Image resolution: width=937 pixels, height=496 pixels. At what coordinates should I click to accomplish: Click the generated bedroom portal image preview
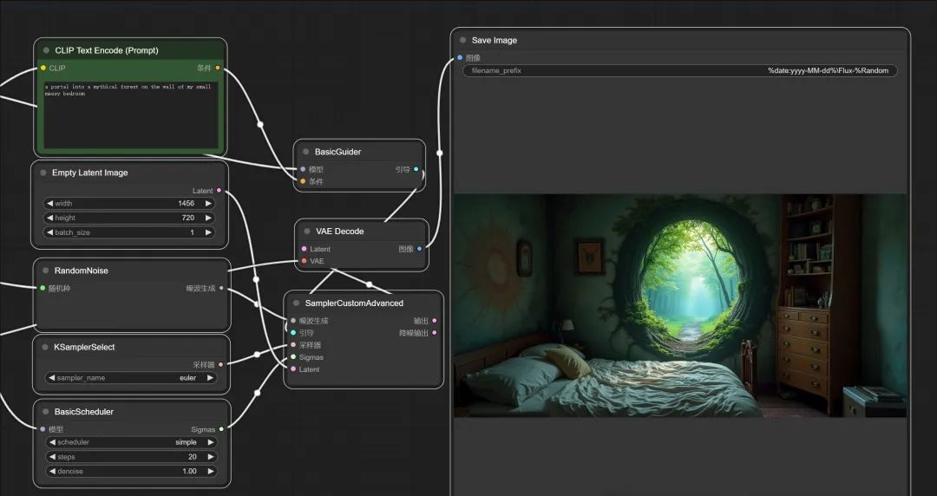tap(679, 305)
